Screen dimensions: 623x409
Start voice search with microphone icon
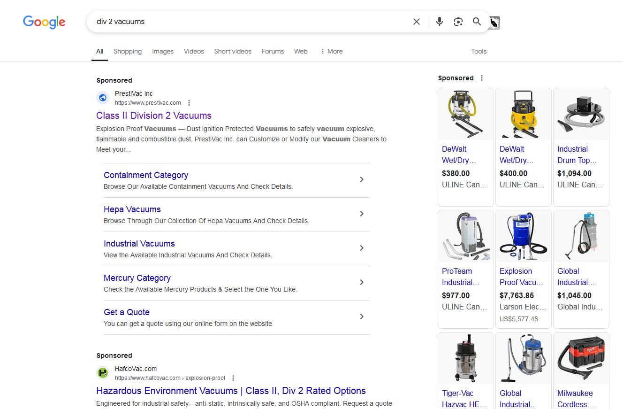(x=440, y=22)
